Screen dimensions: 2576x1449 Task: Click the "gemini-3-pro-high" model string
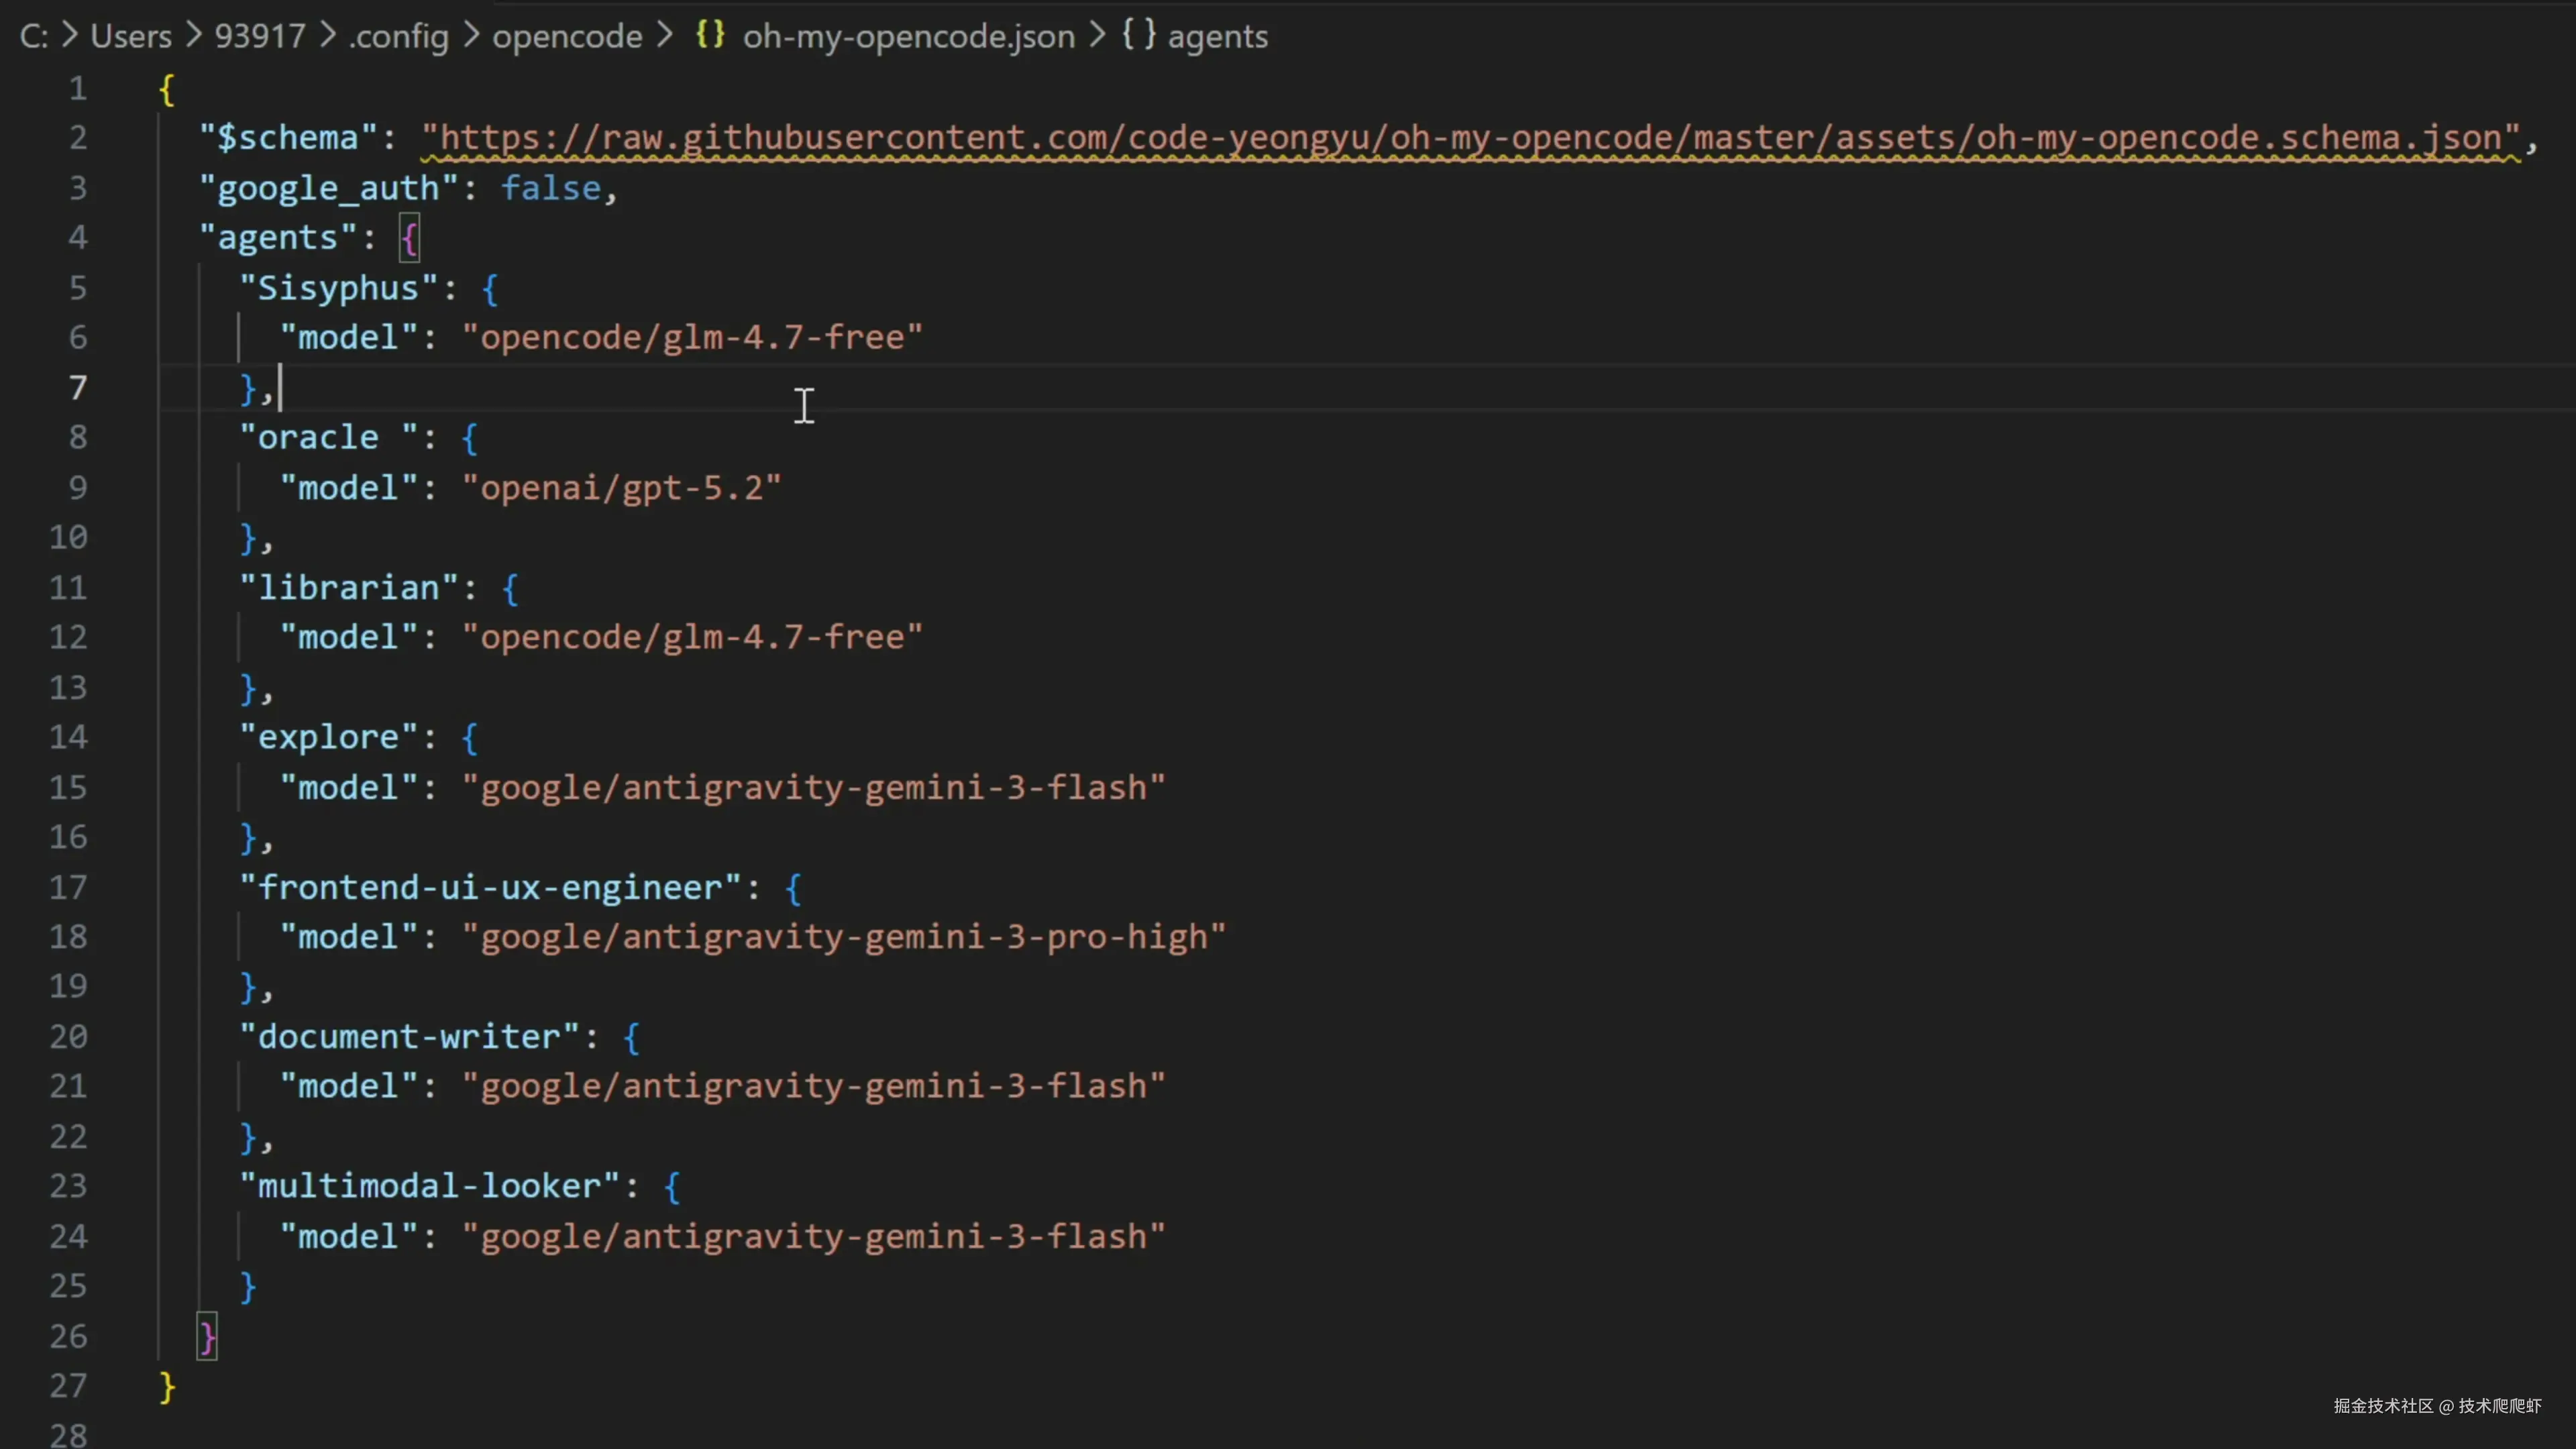(843, 937)
